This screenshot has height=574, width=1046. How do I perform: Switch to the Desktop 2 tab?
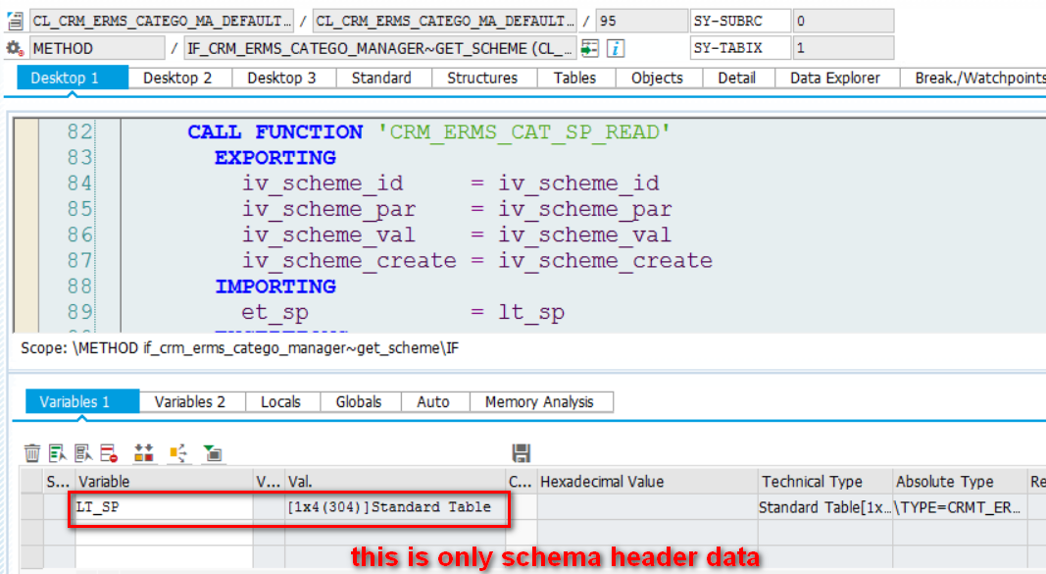[x=177, y=78]
